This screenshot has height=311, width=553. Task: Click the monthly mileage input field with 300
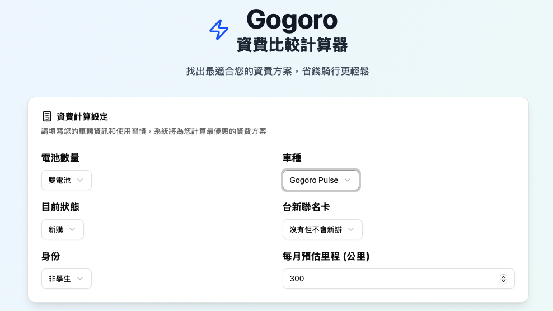[399, 279]
